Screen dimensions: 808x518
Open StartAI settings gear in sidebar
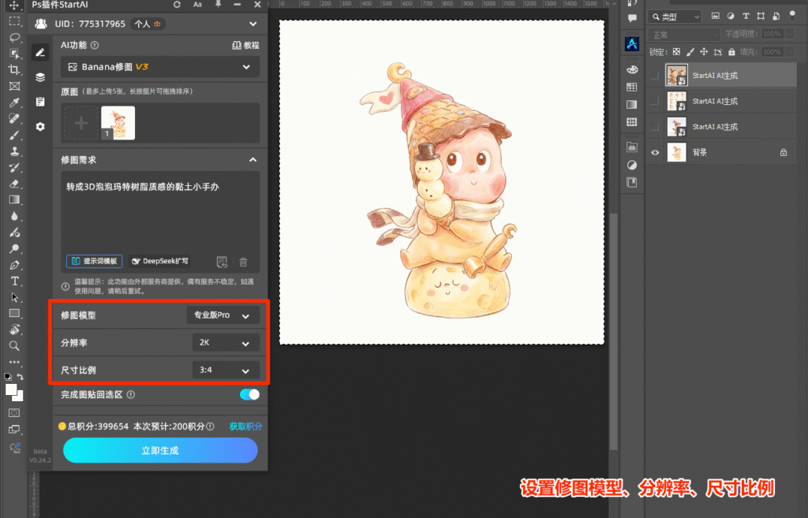click(x=40, y=126)
